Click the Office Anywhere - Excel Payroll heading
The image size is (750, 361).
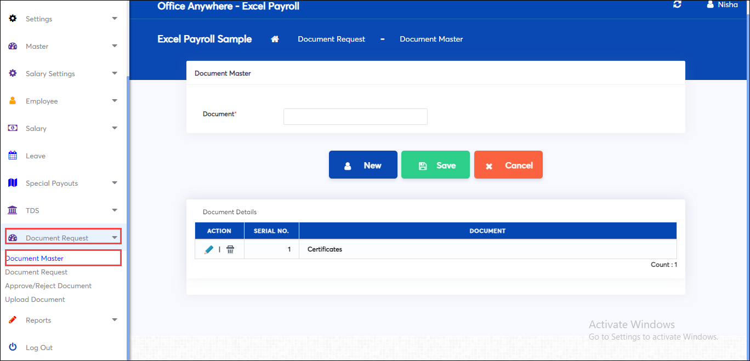228,7
